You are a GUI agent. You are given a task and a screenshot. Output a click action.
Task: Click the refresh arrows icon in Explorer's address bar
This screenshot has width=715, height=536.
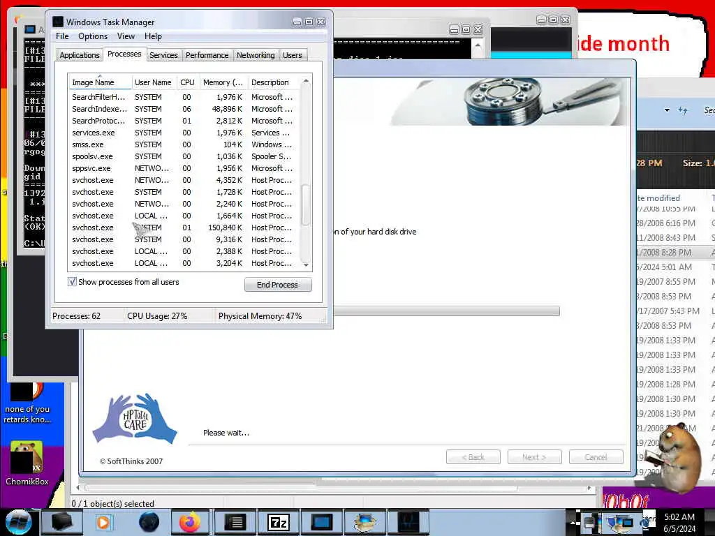click(683, 110)
